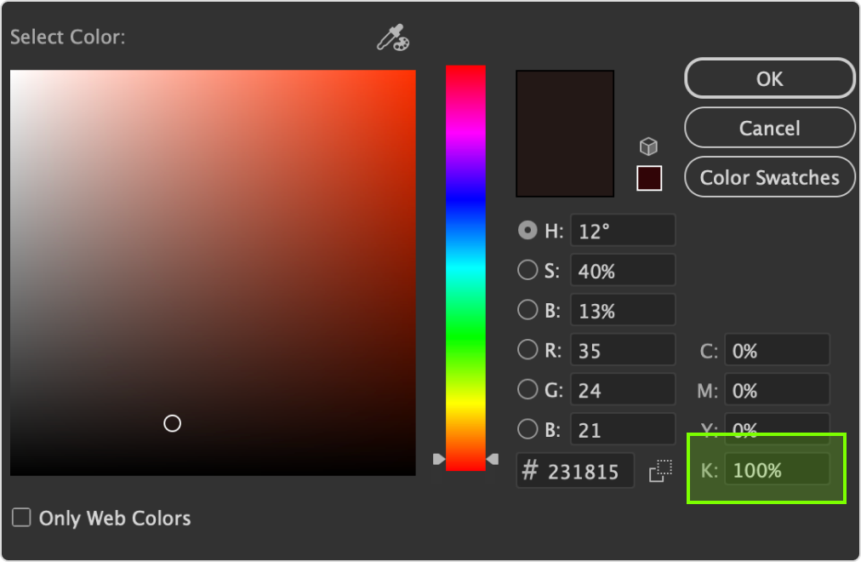Click the K black percentage field
The image size is (861, 562).
(x=776, y=469)
